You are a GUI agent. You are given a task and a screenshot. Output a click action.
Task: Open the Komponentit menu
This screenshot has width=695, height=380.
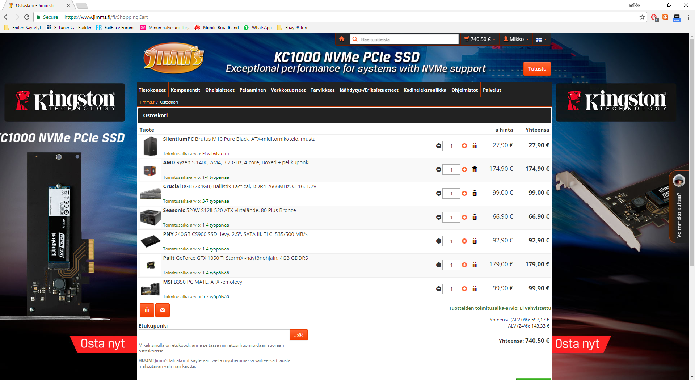click(x=185, y=90)
